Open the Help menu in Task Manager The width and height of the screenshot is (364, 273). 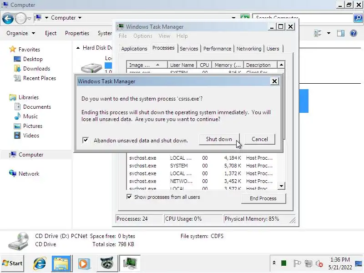pos(182,36)
